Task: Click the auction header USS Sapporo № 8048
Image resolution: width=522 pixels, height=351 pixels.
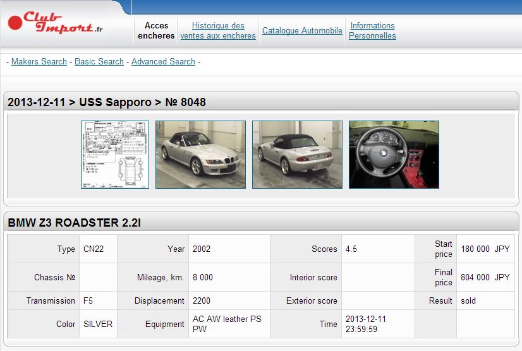Action: point(107,102)
